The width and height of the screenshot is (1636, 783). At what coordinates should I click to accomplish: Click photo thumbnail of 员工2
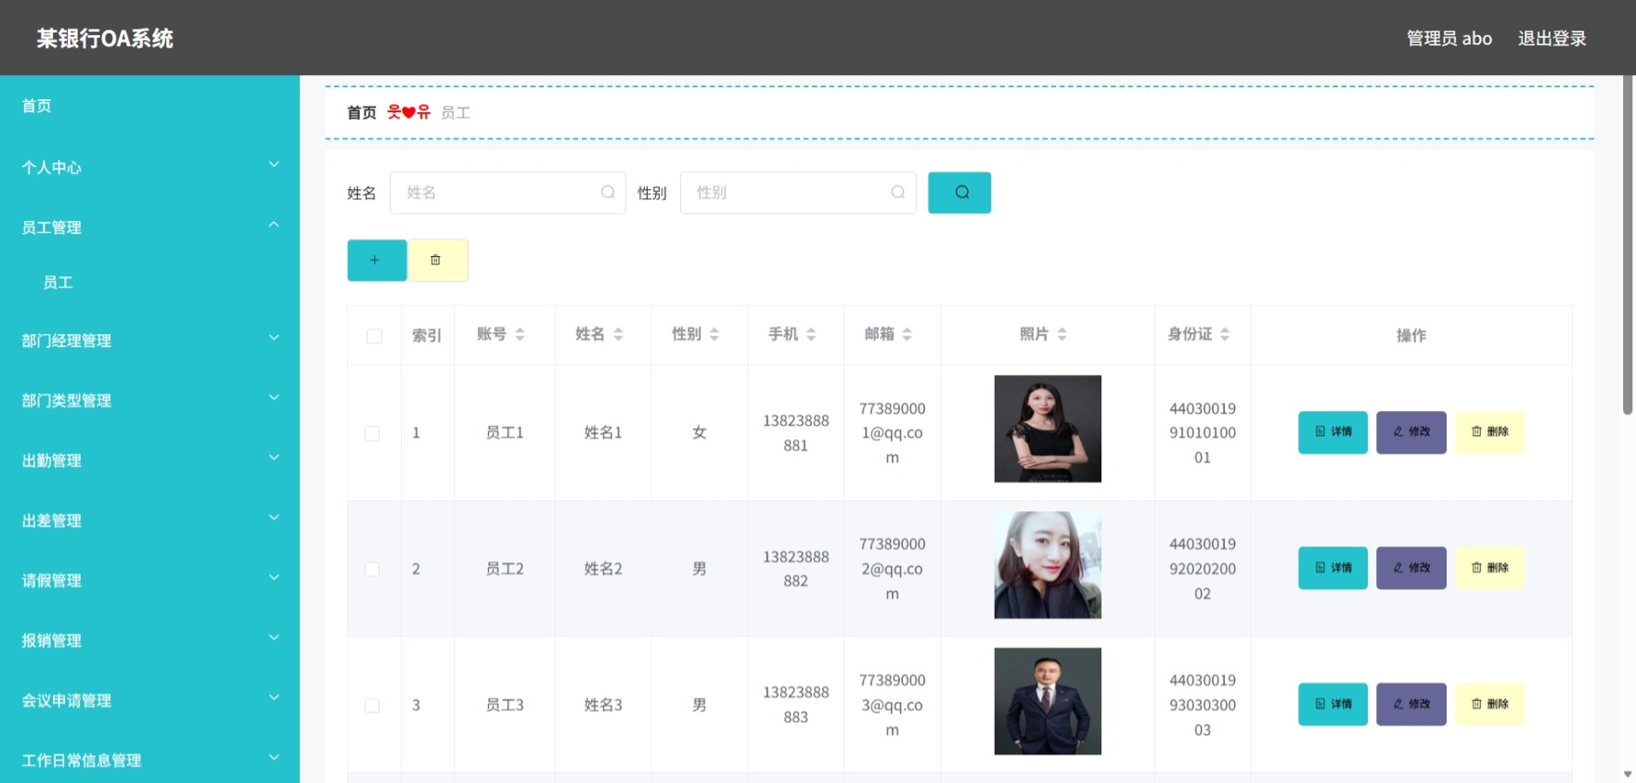1048,565
